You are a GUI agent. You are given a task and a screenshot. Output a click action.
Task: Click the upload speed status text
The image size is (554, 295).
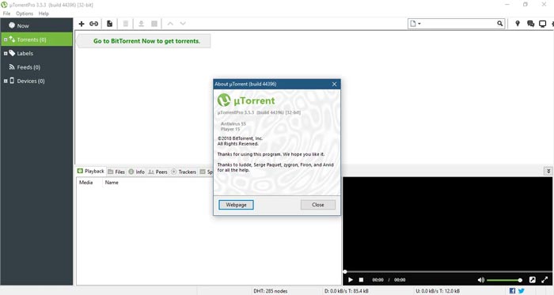coord(438,291)
